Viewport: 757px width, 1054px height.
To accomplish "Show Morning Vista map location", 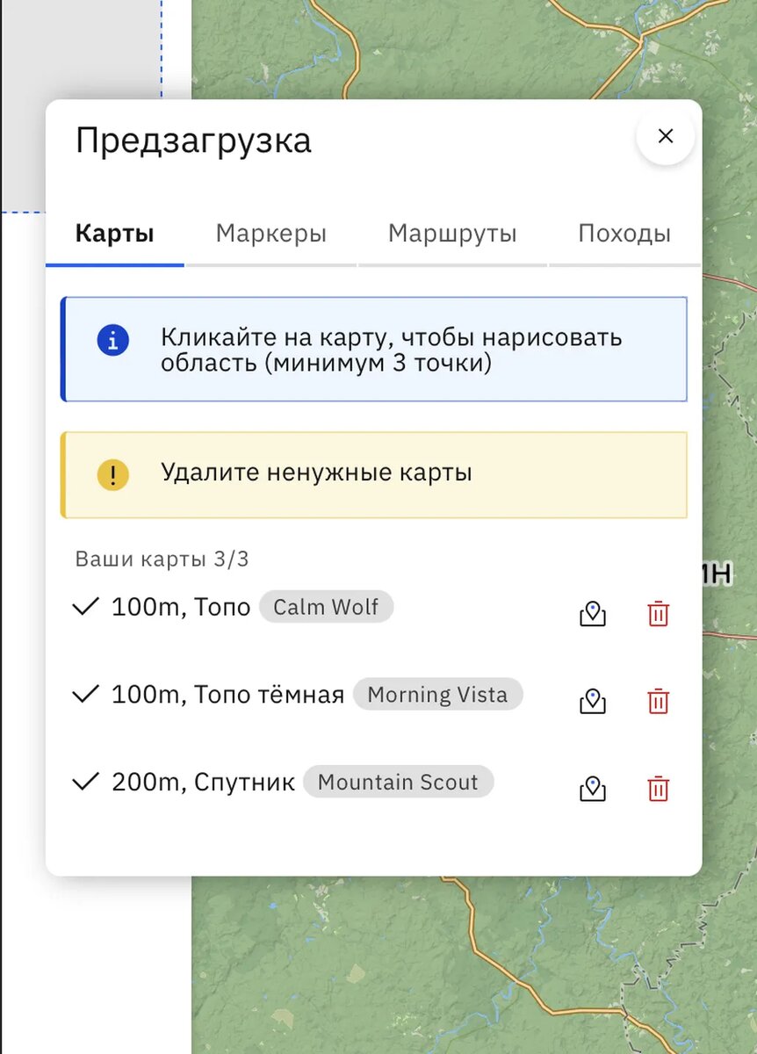I will tap(593, 702).
